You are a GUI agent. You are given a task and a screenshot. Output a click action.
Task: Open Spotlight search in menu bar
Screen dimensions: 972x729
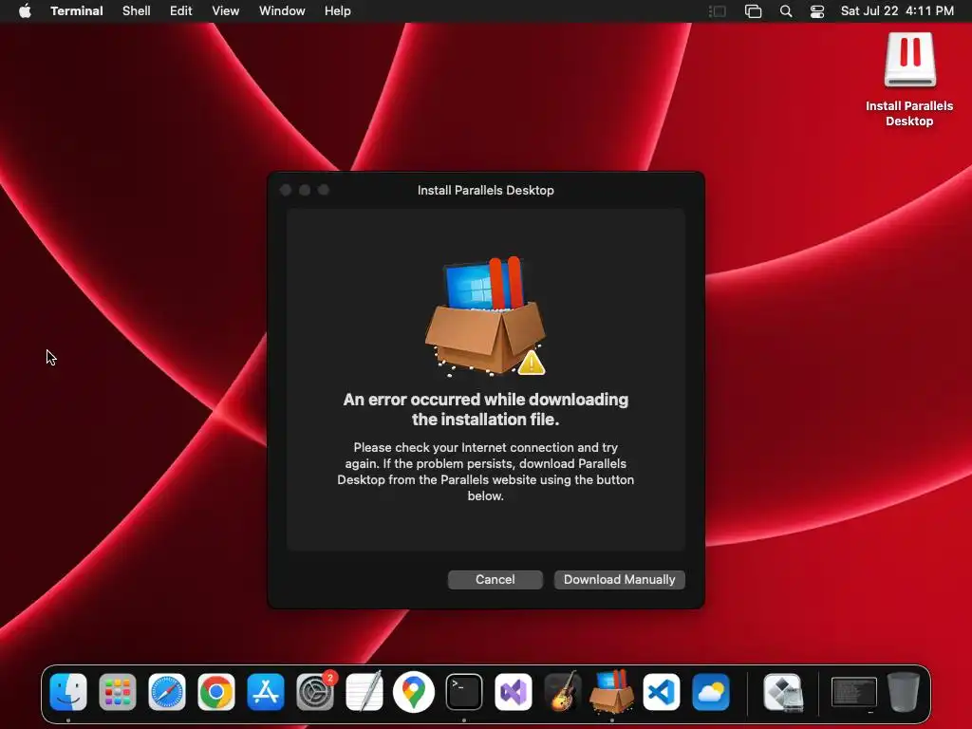786,11
